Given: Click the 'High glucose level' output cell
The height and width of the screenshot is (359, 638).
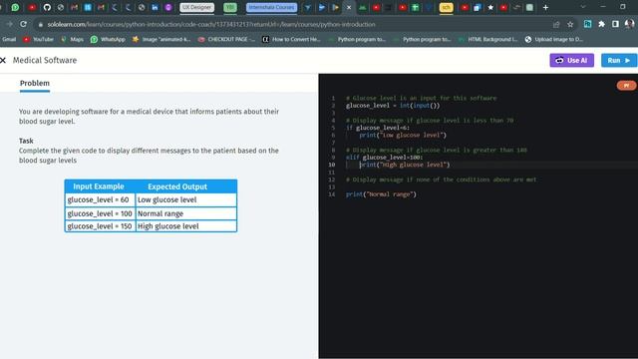Looking at the screenshot, I should (x=186, y=226).
